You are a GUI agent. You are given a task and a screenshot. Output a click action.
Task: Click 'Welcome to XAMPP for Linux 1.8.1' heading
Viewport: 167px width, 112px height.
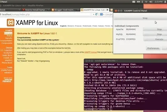point(37,33)
